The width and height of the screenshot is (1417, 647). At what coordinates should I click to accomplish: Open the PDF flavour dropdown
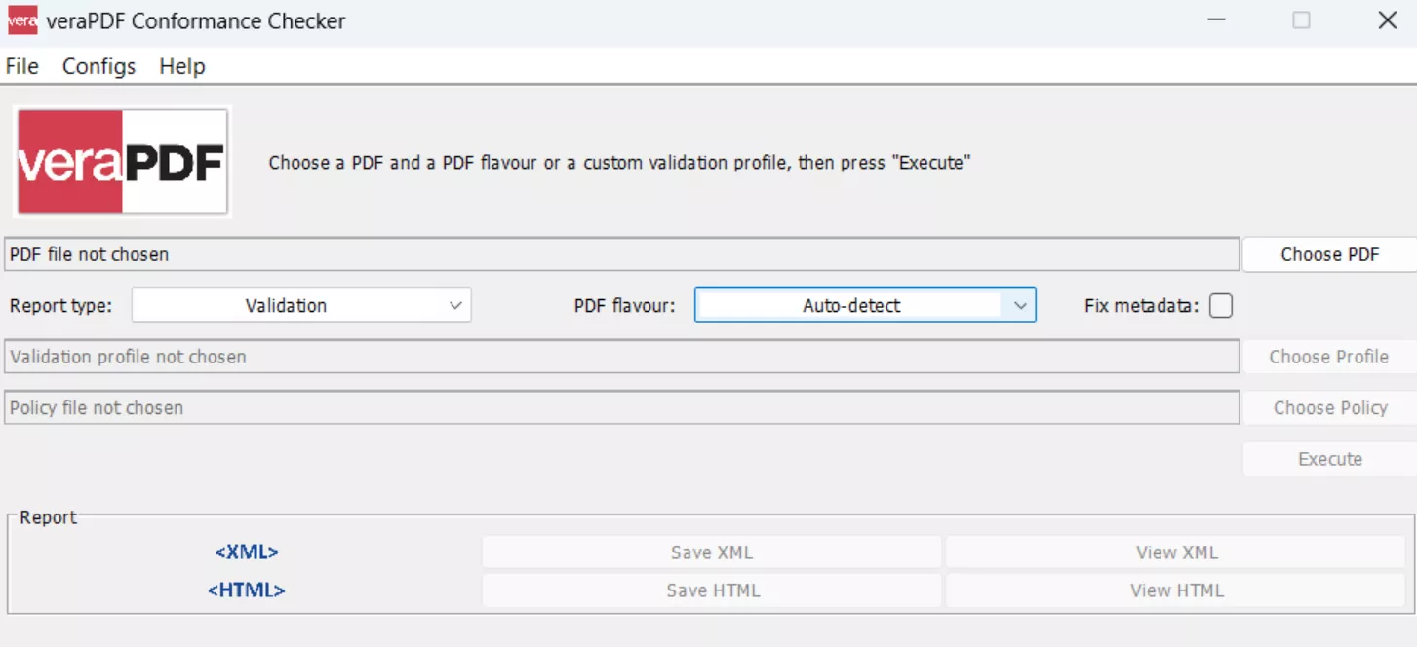point(864,305)
